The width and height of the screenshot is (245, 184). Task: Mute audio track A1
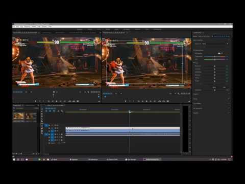pyautogui.click(x=58, y=134)
